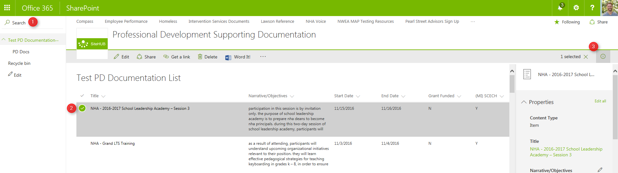Open the command bar more options ellipsis

263,56
